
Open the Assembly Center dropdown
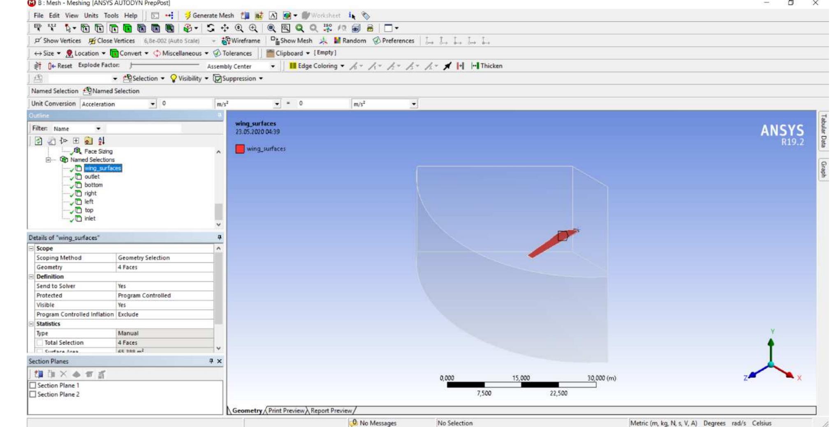[272, 66]
